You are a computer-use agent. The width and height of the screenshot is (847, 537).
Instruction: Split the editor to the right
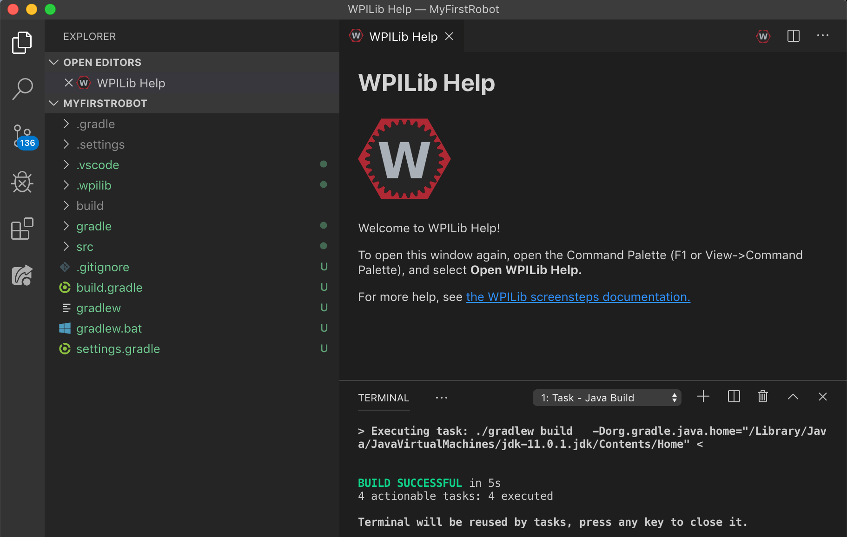(794, 36)
